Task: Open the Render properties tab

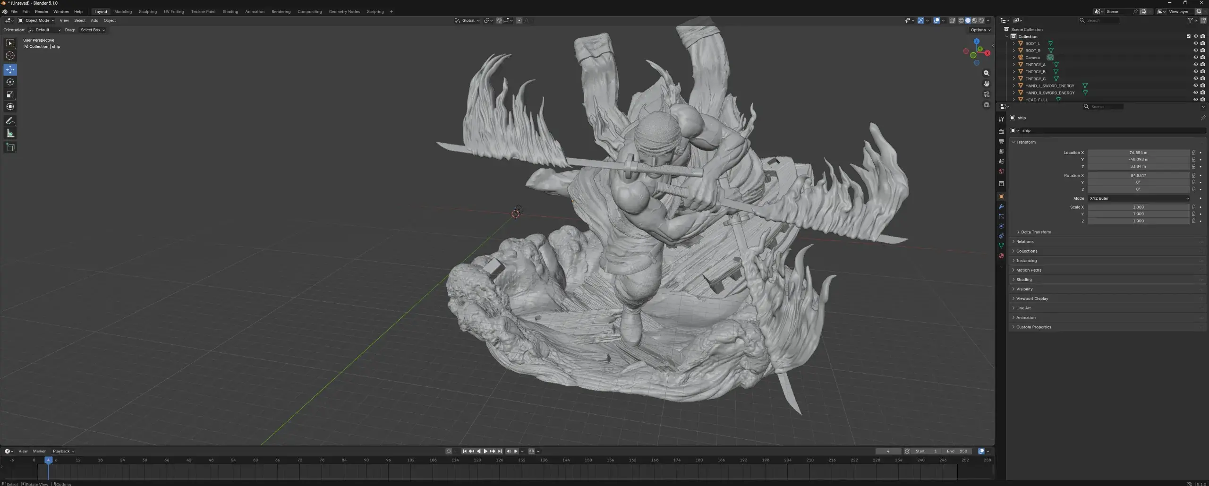Action: [x=1001, y=132]
